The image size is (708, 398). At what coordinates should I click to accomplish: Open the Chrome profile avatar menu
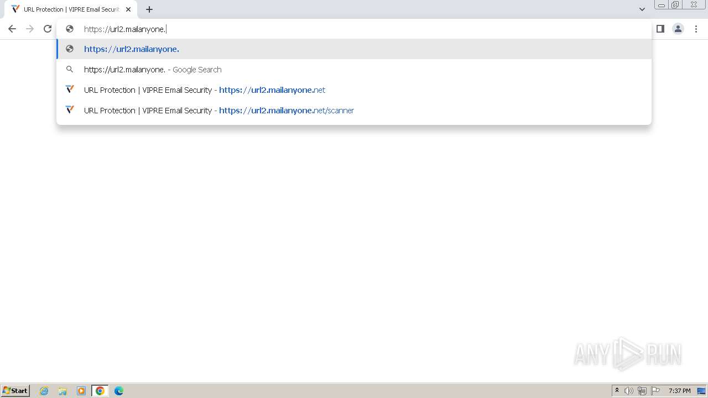tap(678, 29)
